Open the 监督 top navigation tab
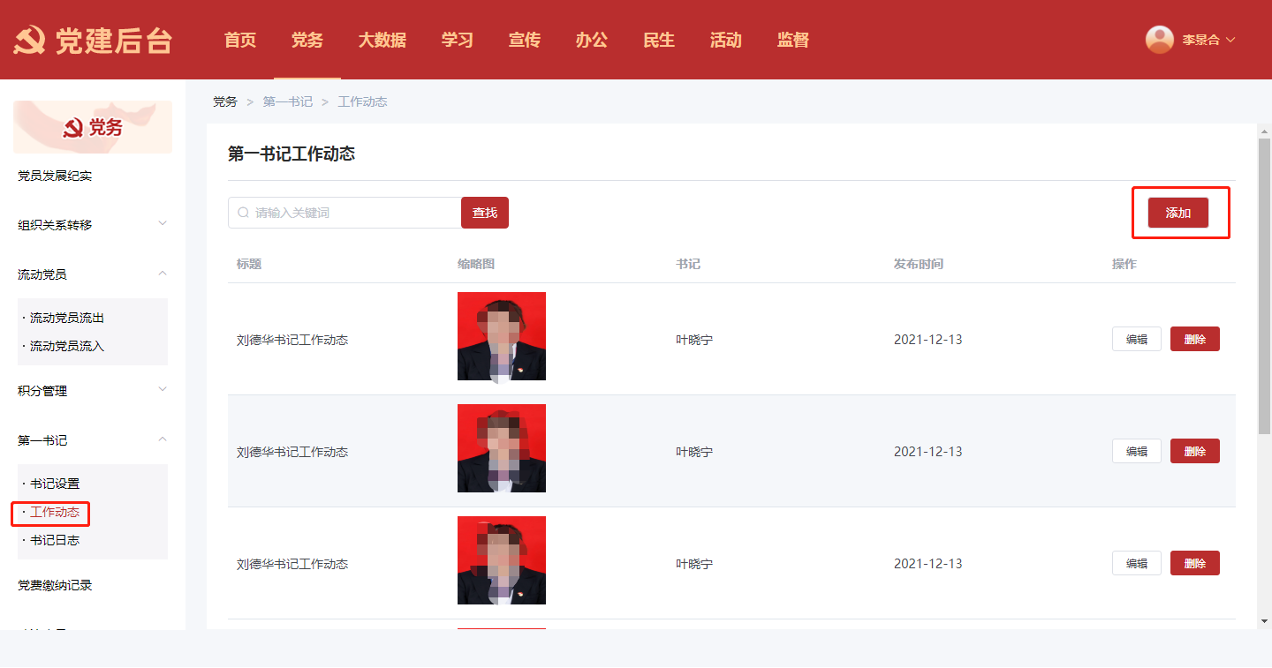This screenshot has height=668, width=1272. tap(792, 40)
